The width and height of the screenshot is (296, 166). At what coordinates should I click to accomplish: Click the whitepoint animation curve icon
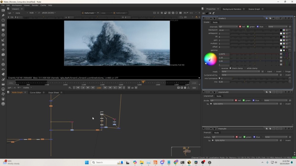(x=290, y=33)
